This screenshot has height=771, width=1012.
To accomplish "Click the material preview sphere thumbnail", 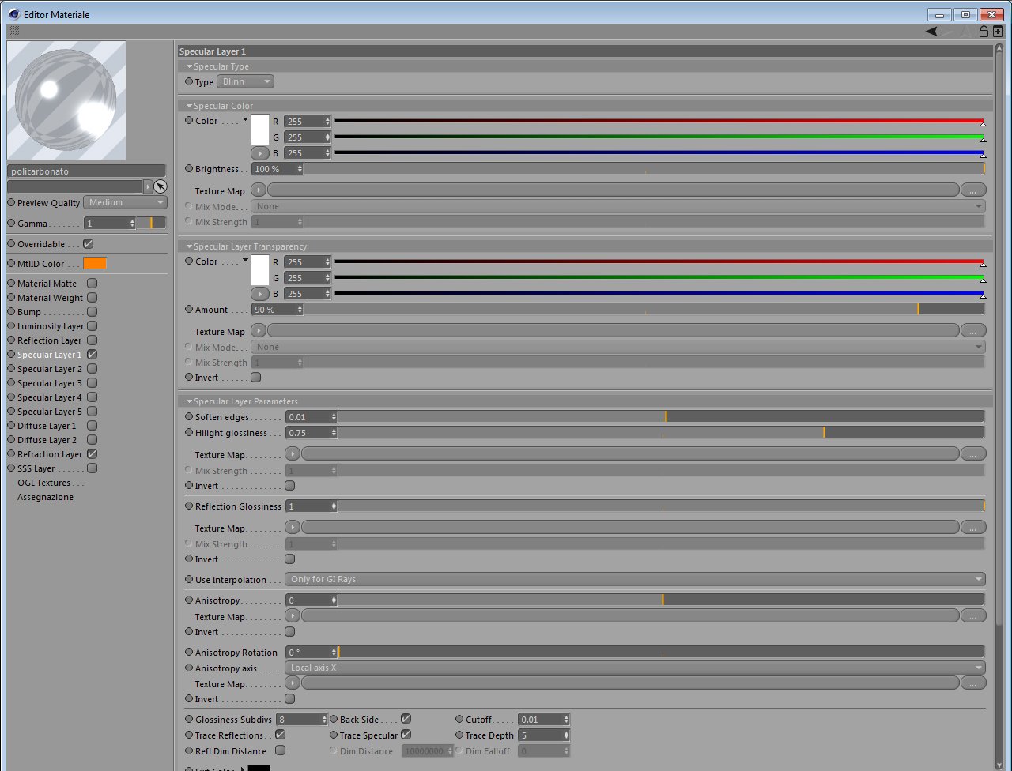I will coord(66,100).
